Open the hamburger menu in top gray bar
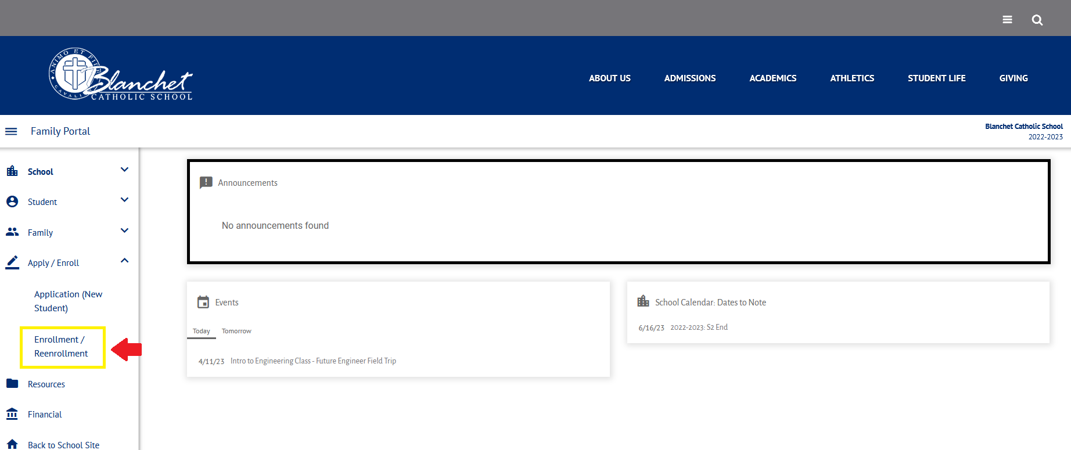 coord(1007,20)
